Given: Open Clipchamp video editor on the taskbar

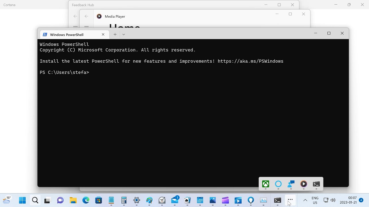Looking at the screenshot, I should (x=225, y=200).
